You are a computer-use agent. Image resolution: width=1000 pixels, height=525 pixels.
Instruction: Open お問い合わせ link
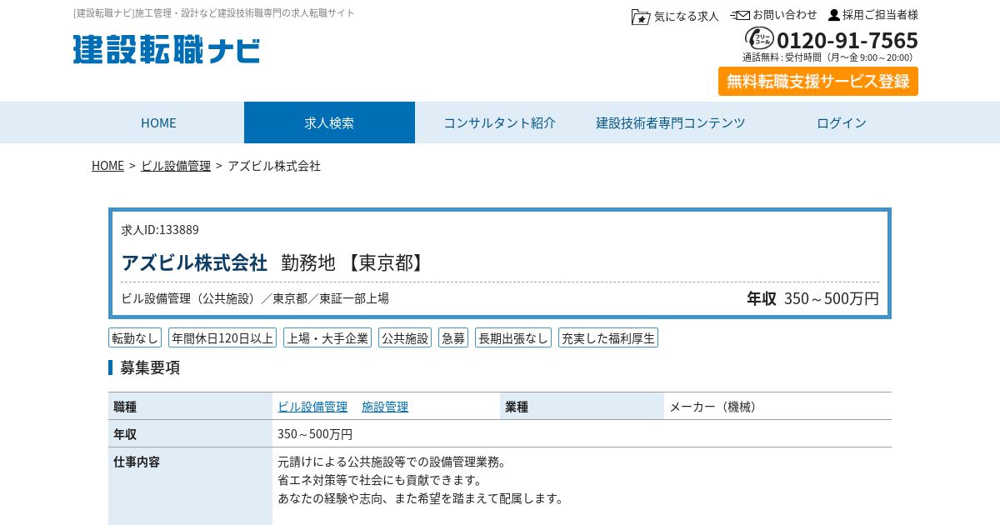coord(785,15)
